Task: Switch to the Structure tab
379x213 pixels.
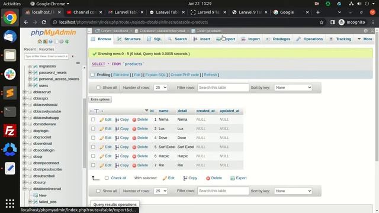Action: 129,39
